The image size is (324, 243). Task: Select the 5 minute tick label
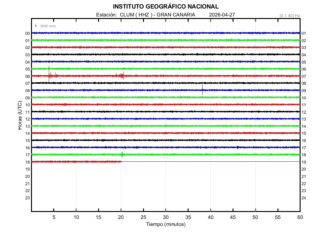(x=54, y=217)
